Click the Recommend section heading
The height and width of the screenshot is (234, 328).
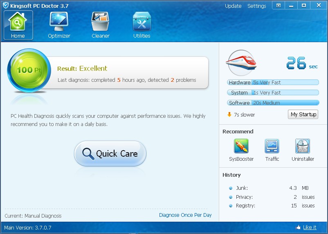point(238,131)
